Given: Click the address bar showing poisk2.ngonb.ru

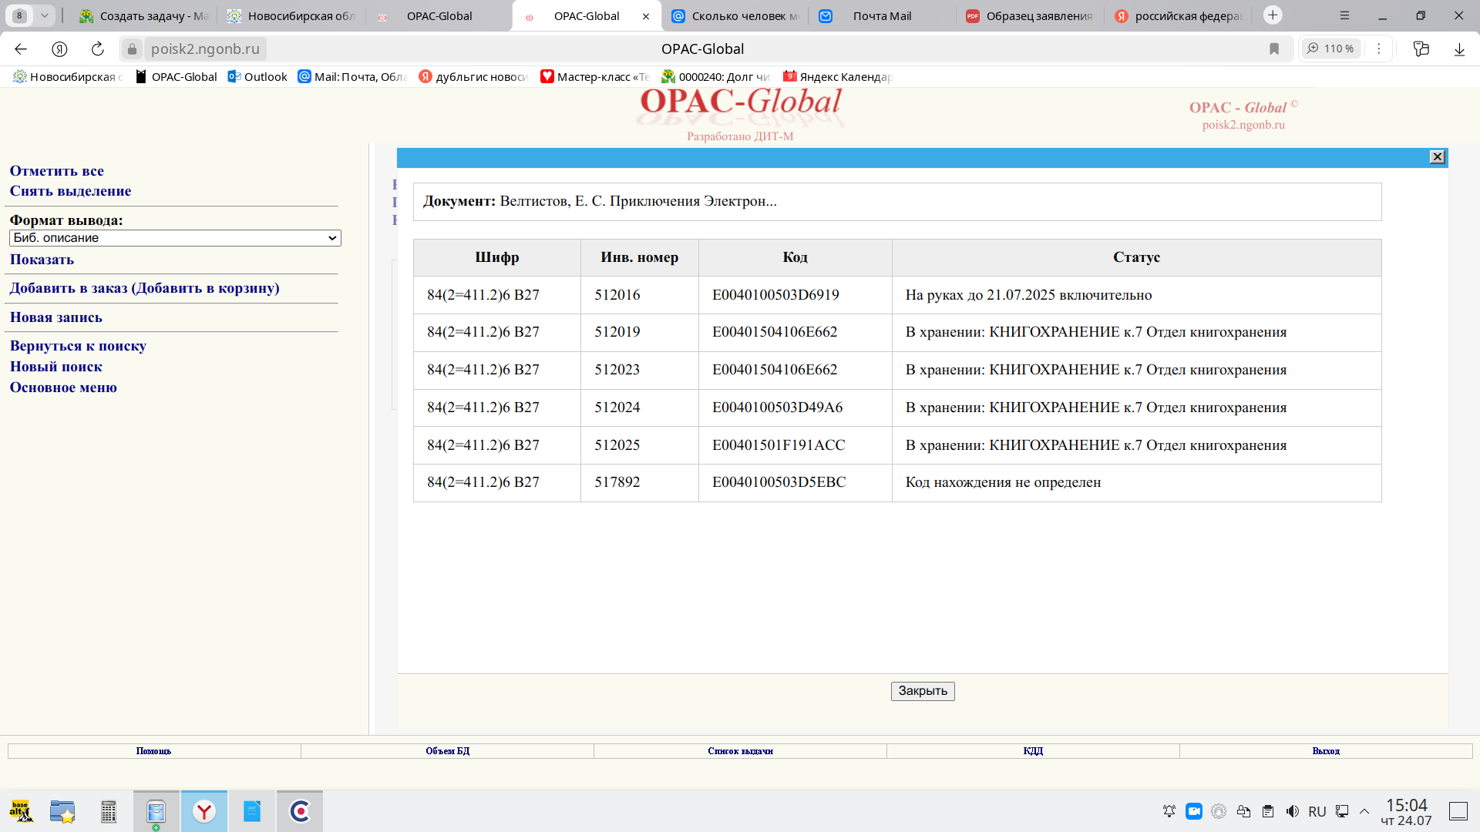Looking at the screenshot, I should pos(205,49).
